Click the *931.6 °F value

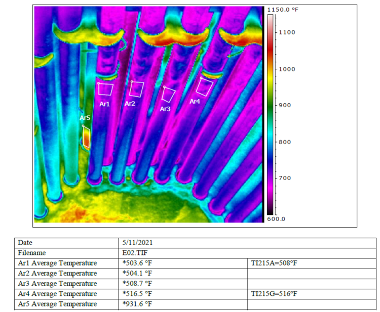coord(138,304)
